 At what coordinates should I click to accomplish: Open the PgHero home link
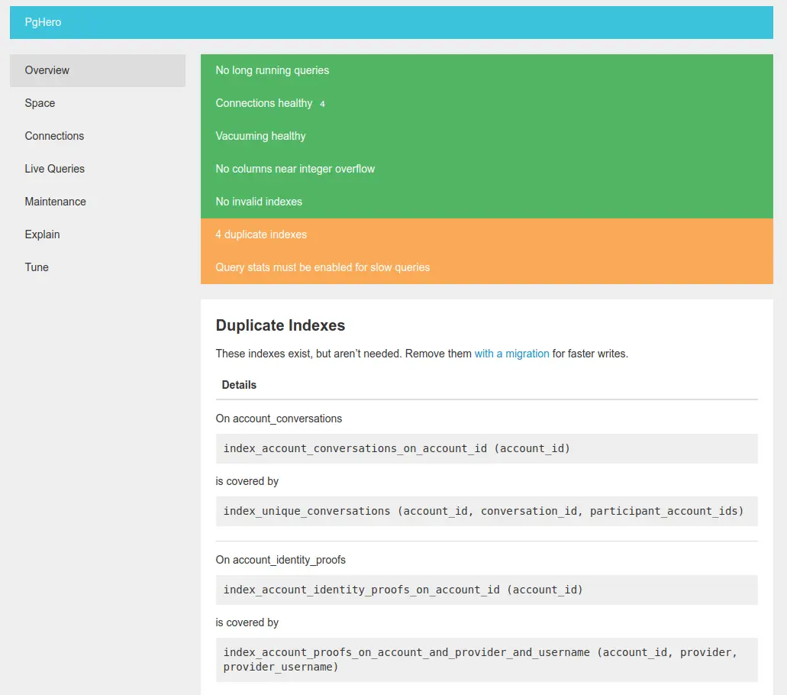pos(44,22)
